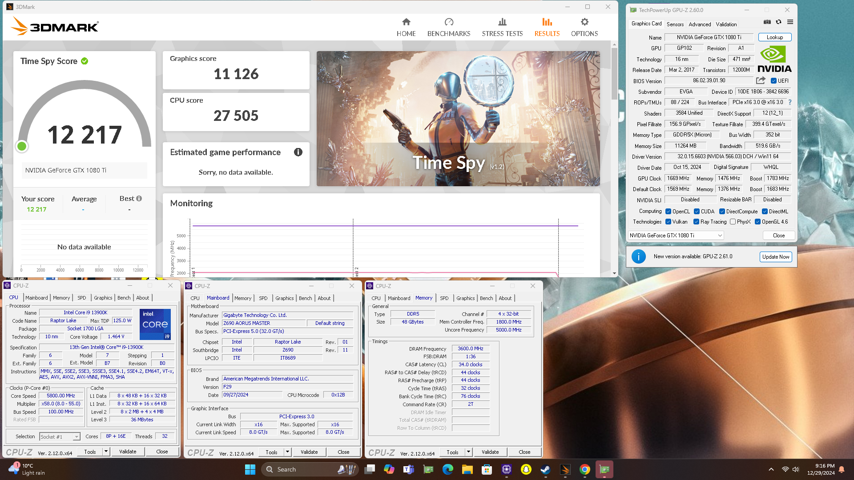
Task: Click the scroll-down arrow in 3DMark results
Action: [x=614, y=273]
